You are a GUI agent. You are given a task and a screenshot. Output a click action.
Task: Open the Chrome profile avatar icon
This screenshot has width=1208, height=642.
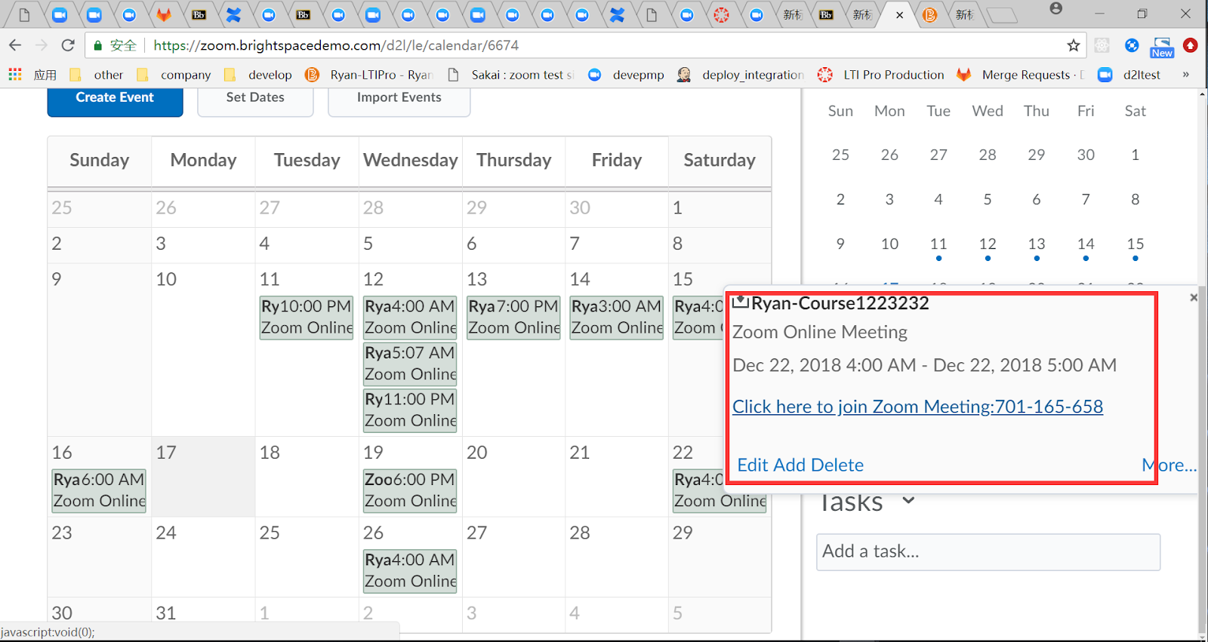pyautogui.click(x=1056, y=8)
